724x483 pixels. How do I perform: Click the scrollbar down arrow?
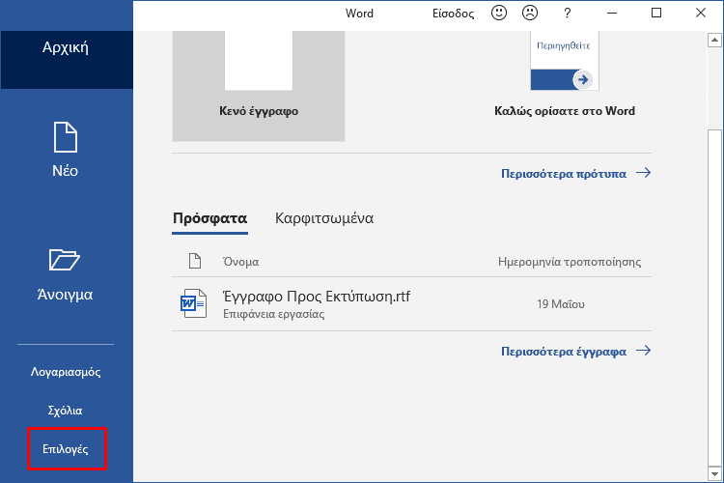714,473
